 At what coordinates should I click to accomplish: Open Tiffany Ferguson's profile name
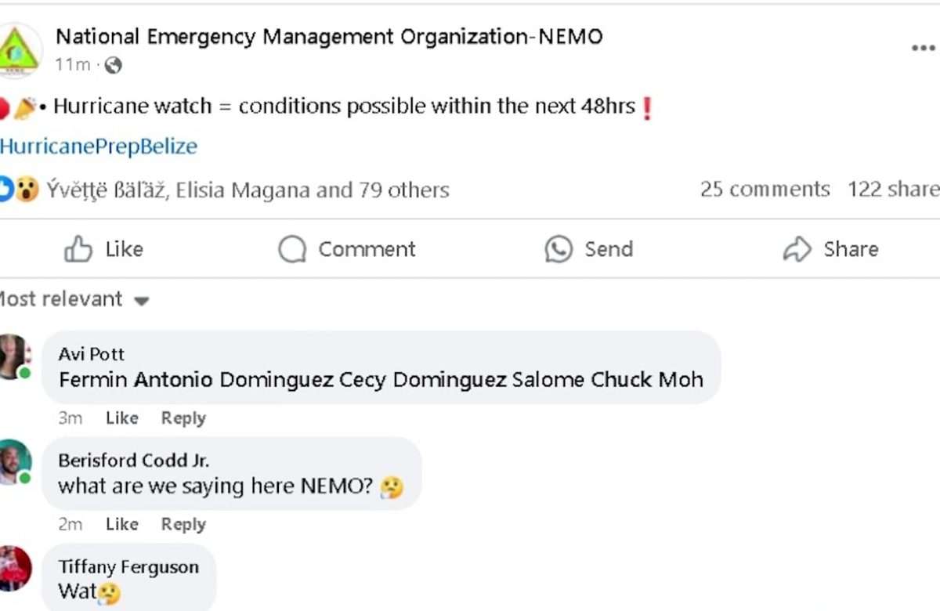[x=128, y=566]
